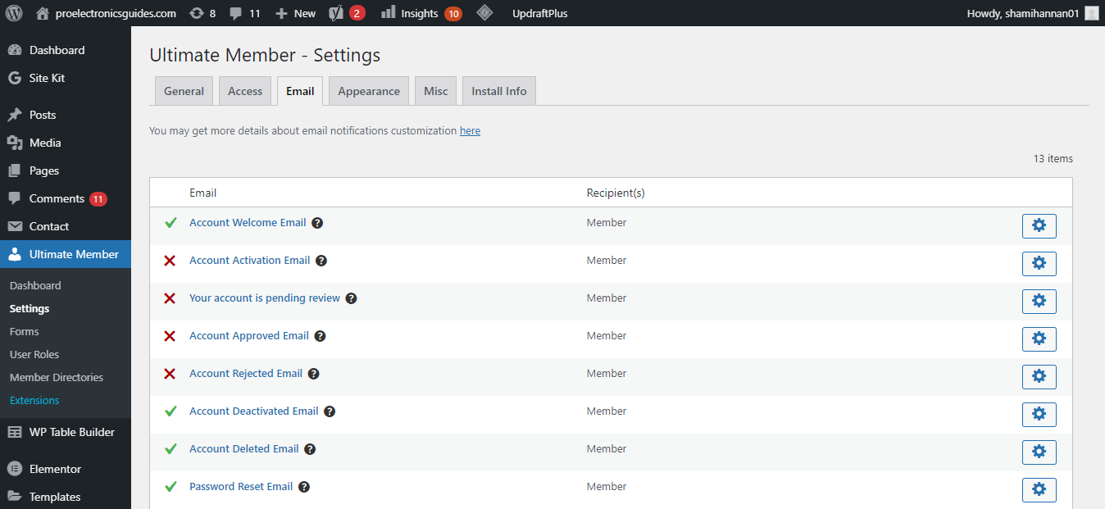This screenshot has height=509, width=1105.
Task: Click red X status for Account Activation Email
Action: pos(170,261)
